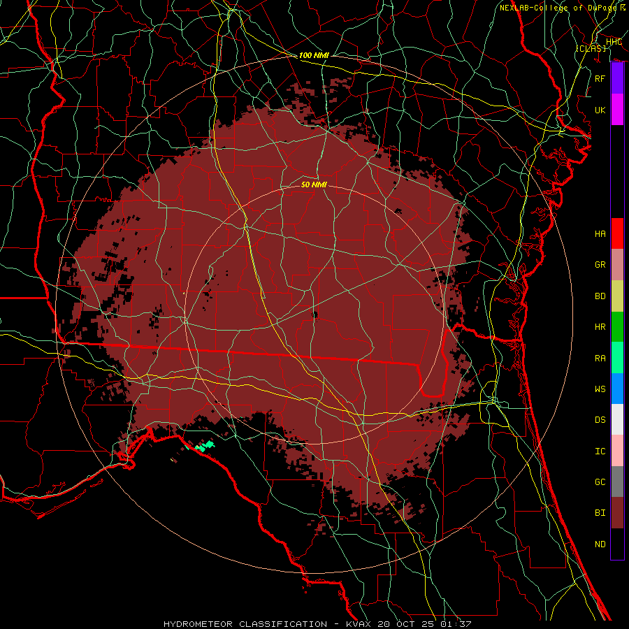Click the 50 NMI range ring label
Screen dimensions: 629x629
314,185
